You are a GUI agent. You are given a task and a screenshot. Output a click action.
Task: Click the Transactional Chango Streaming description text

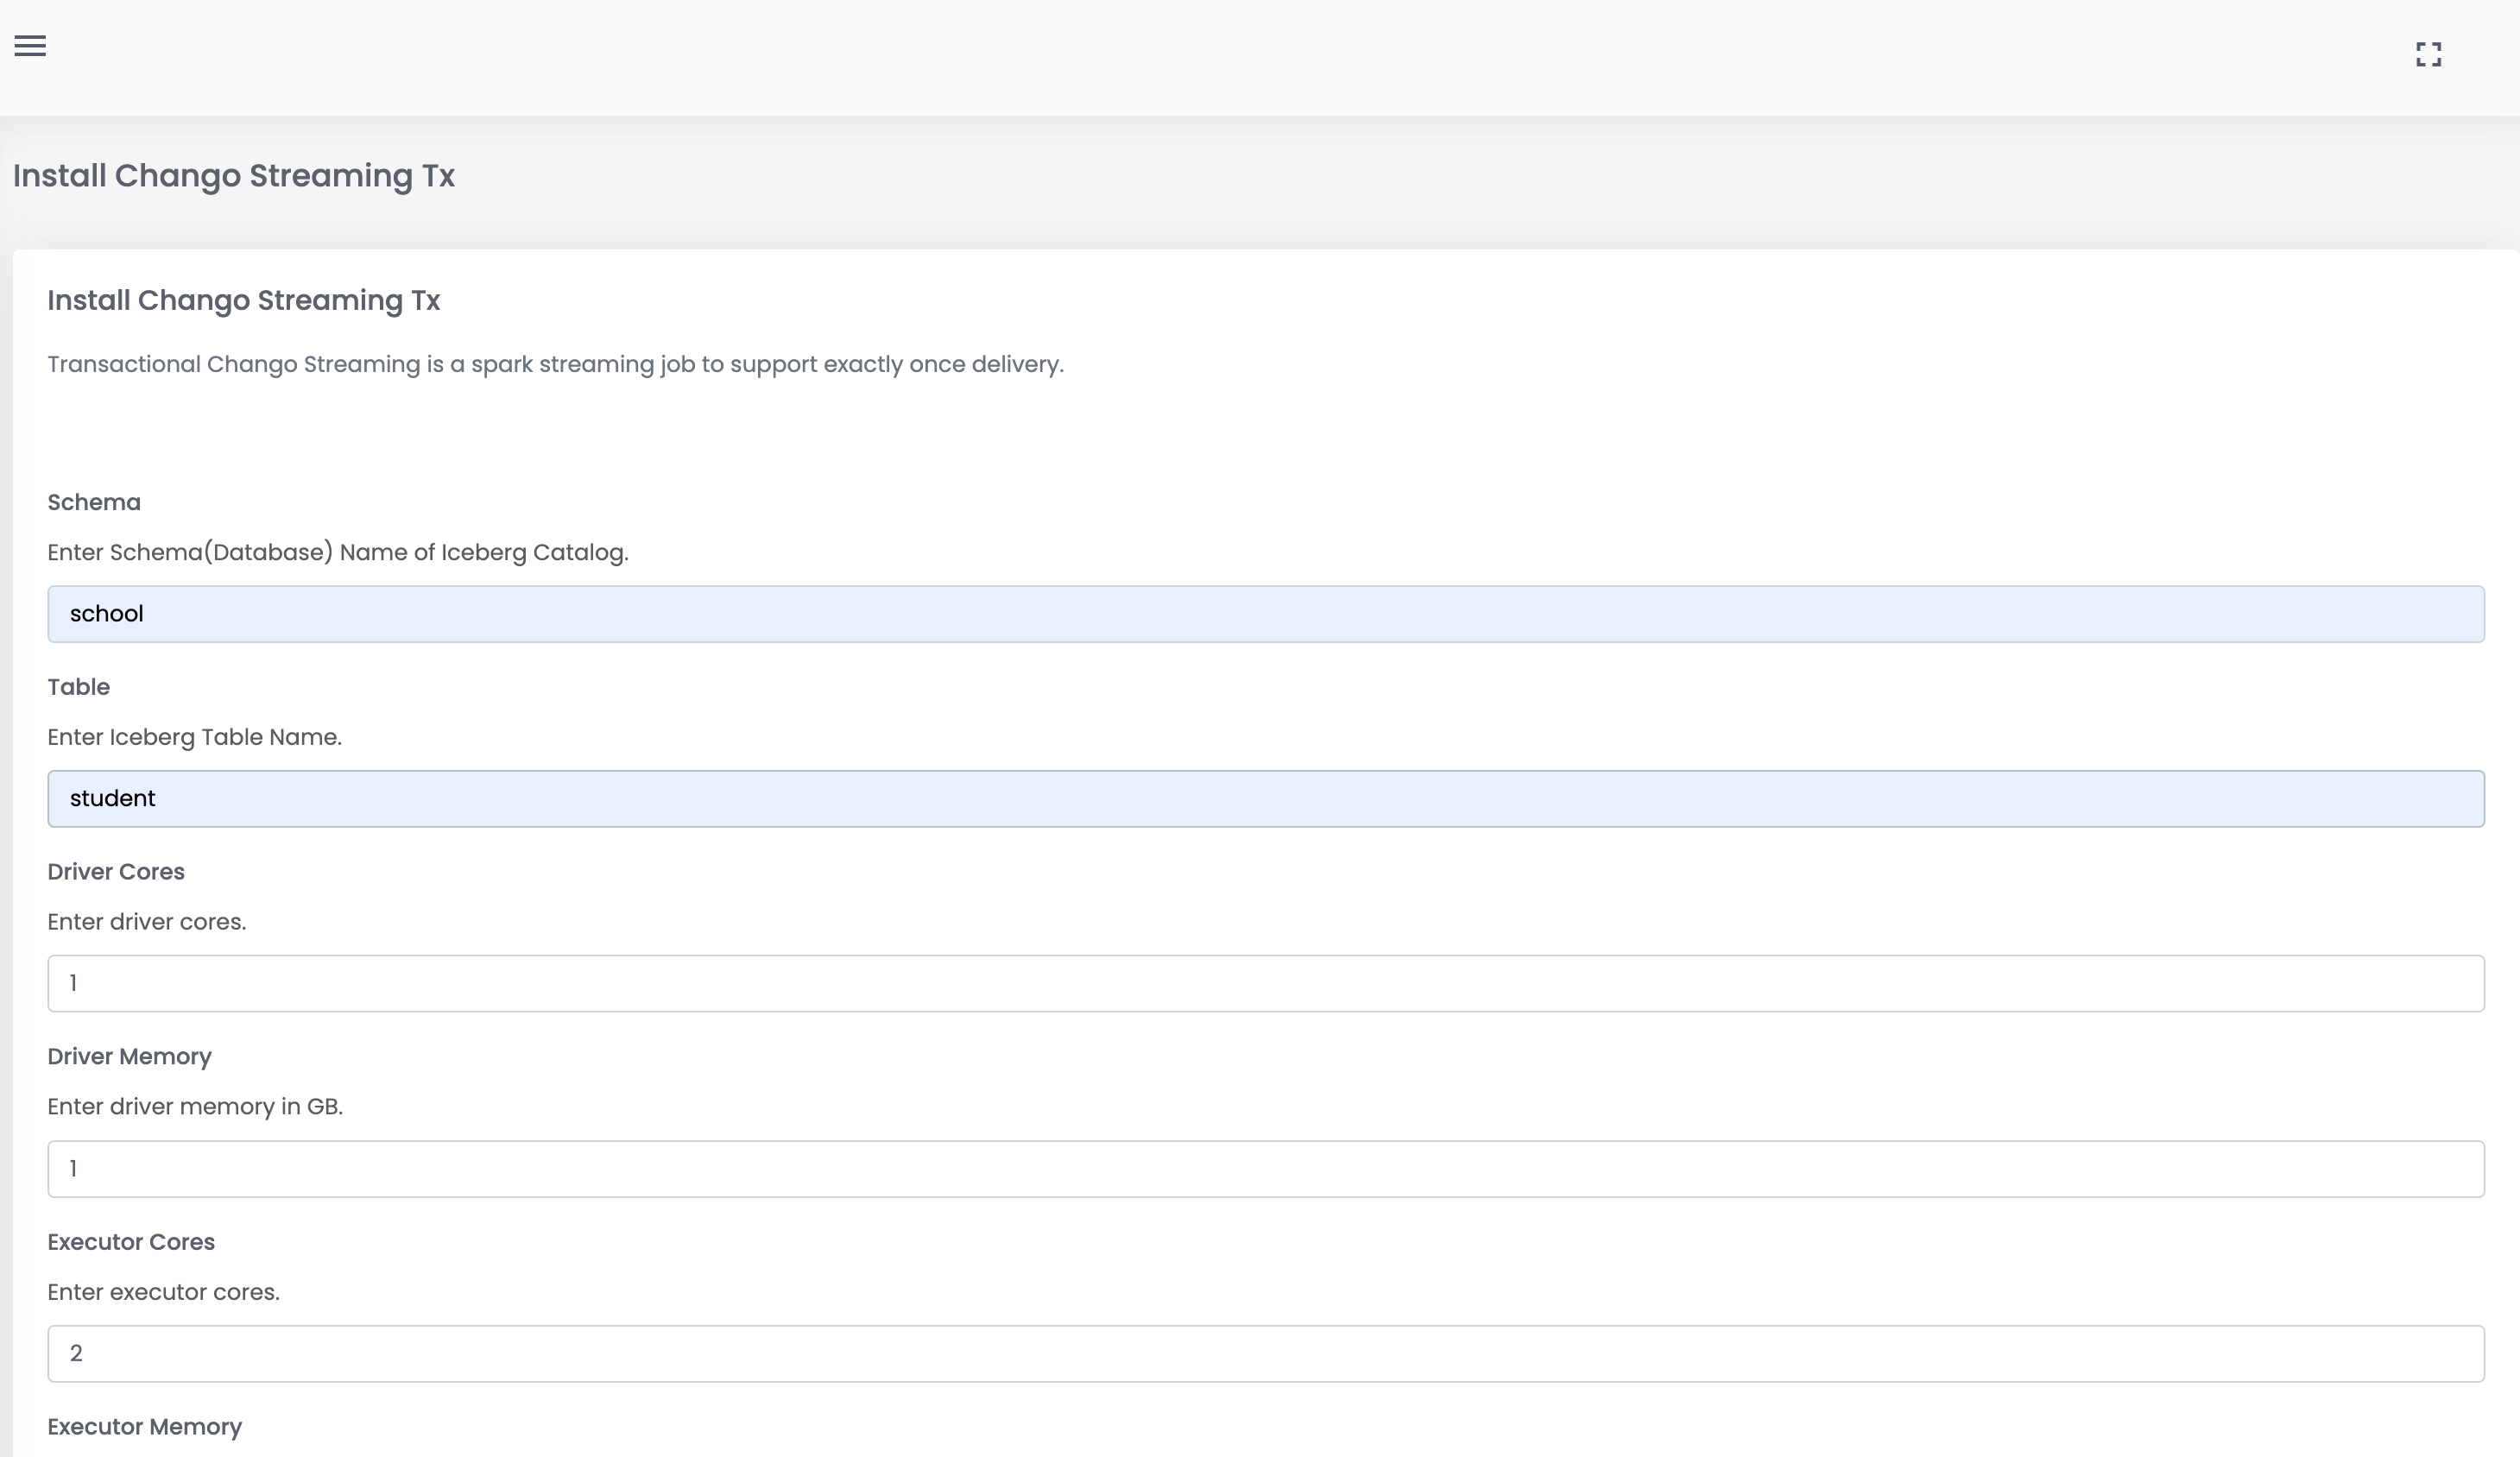click(555, 364)
